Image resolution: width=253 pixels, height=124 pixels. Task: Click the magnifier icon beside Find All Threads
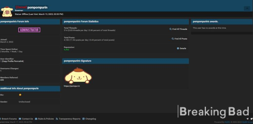(x=170, y=29)
